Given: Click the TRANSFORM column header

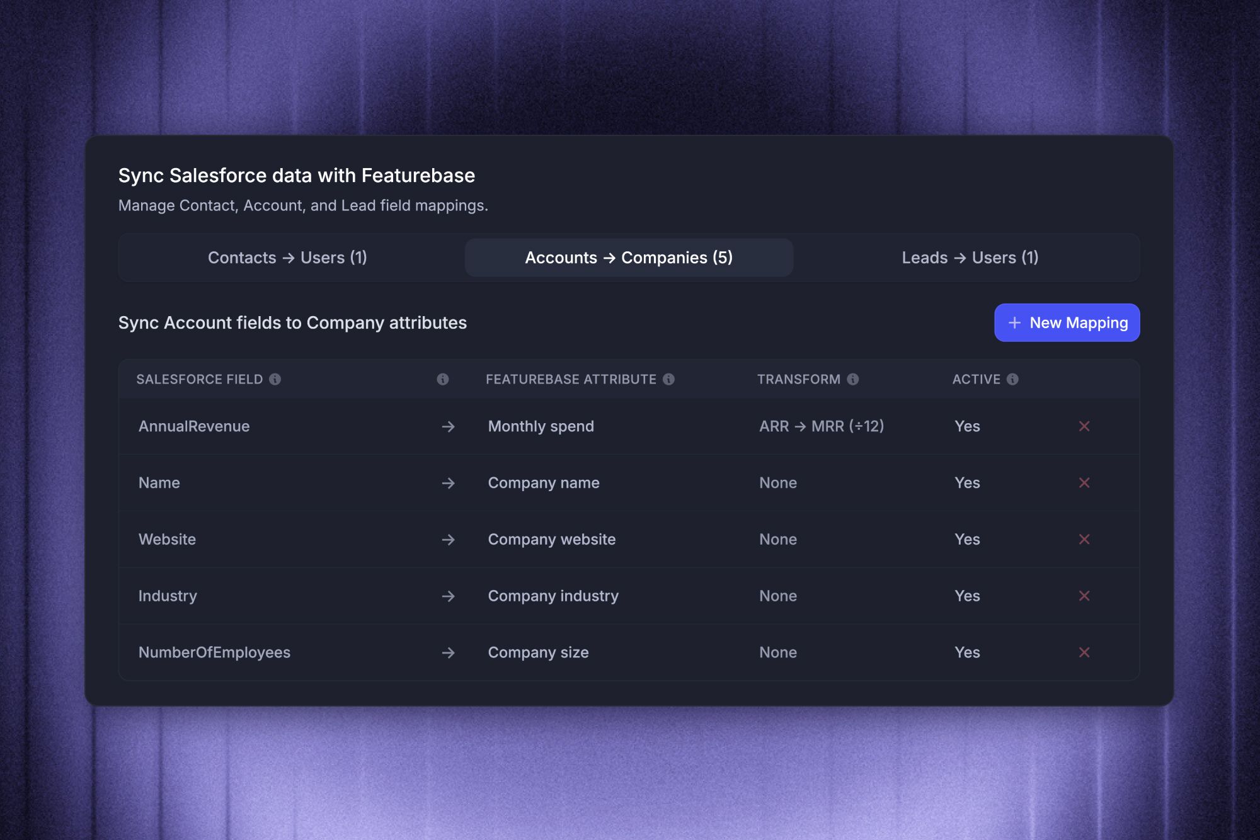Looking at the screenshot, I should pyautogui.click(x=799, y=379).
